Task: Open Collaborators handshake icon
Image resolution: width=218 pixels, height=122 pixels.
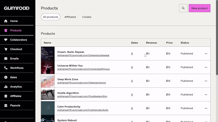Action: [6, 40]
